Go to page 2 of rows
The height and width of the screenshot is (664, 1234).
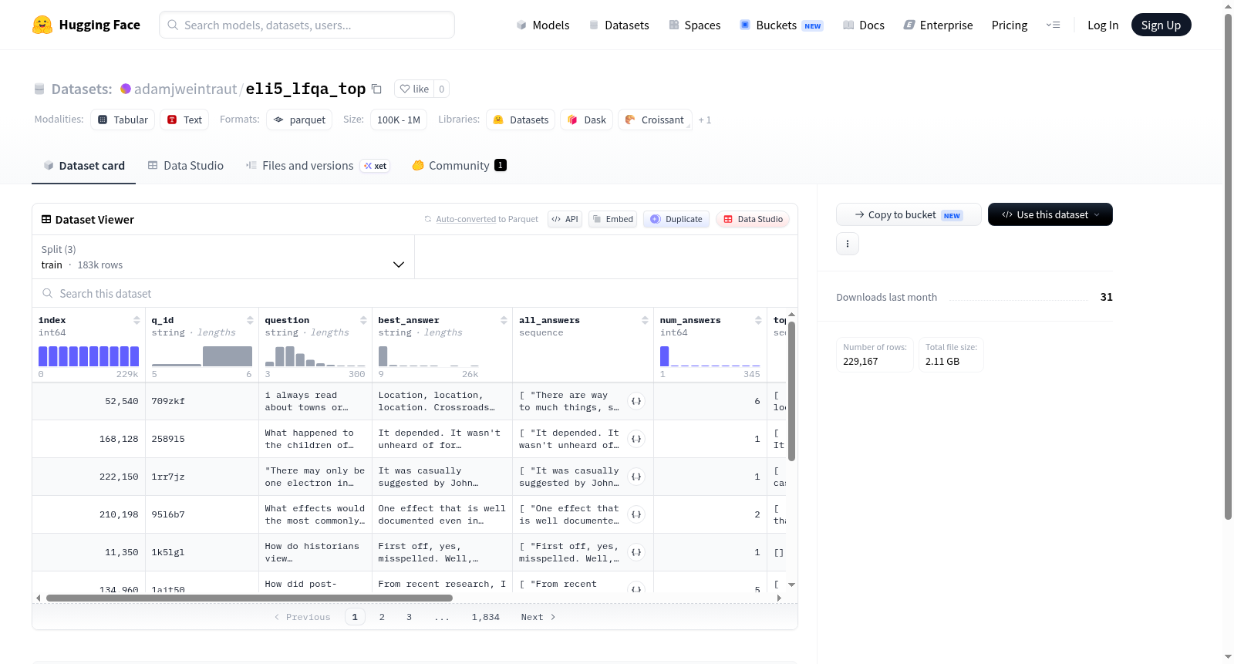382,617
